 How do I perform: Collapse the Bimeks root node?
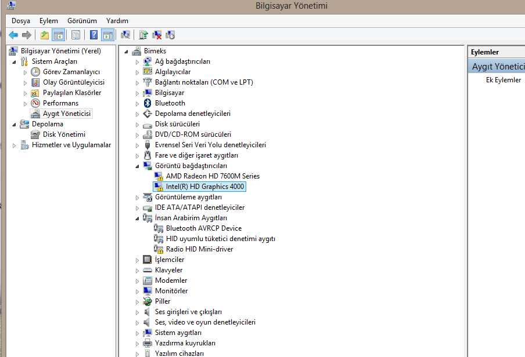tap(126, 52)
